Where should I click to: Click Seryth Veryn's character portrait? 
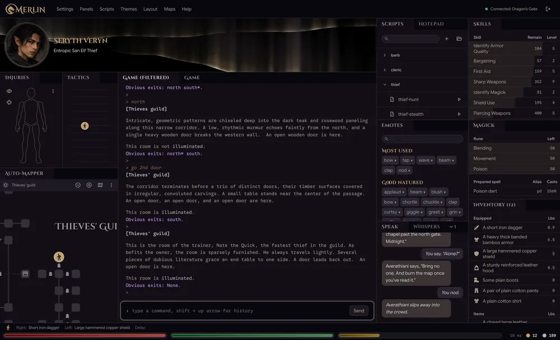[x=27, y=45]
